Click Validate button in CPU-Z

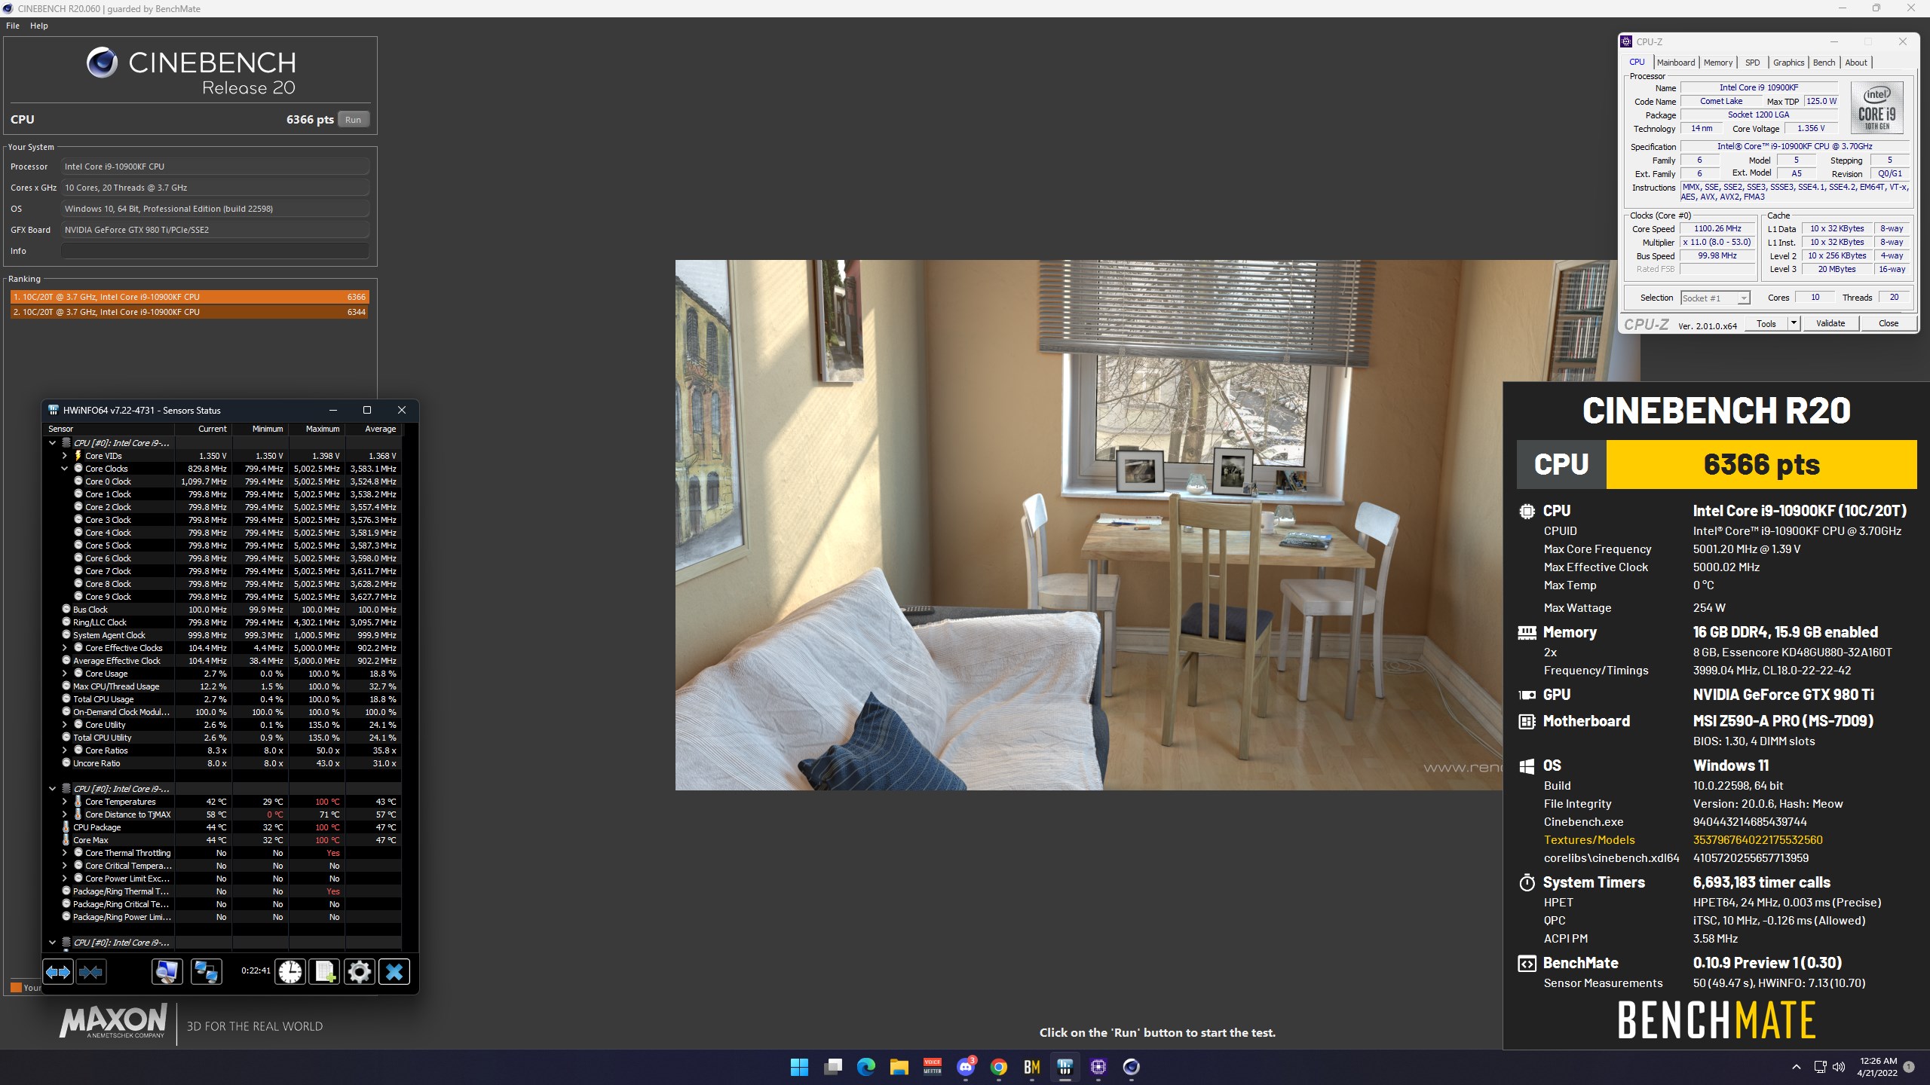click(x=1830, y=323)
